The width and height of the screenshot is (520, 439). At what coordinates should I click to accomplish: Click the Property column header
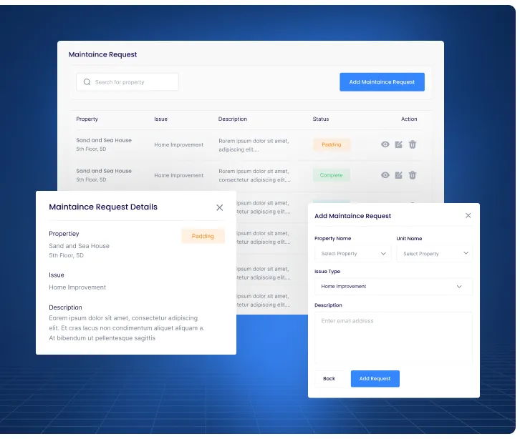click(87, 119)
